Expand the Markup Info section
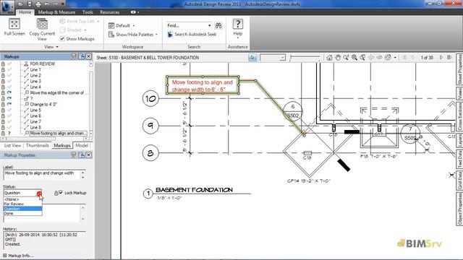 coord(18,256)
